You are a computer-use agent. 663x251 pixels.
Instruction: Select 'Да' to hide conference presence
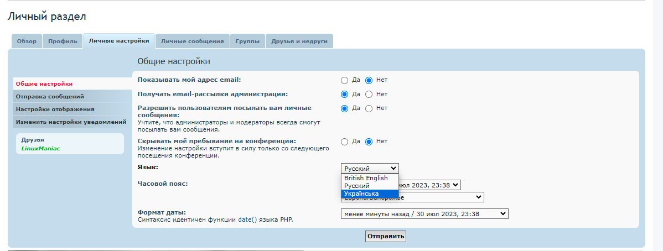344,142
